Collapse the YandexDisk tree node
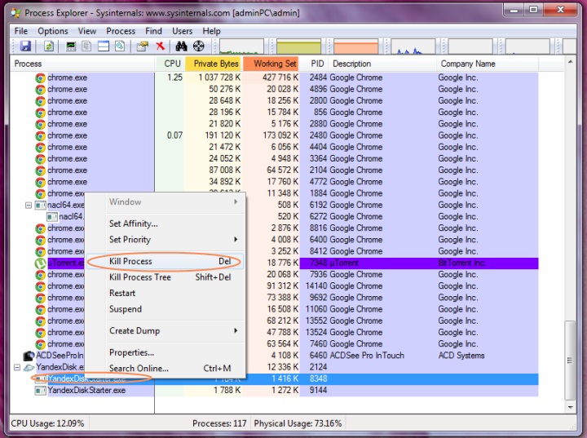The width and height of the screenshot is (587, 438). pyautogui.click(x=17, y=368)
